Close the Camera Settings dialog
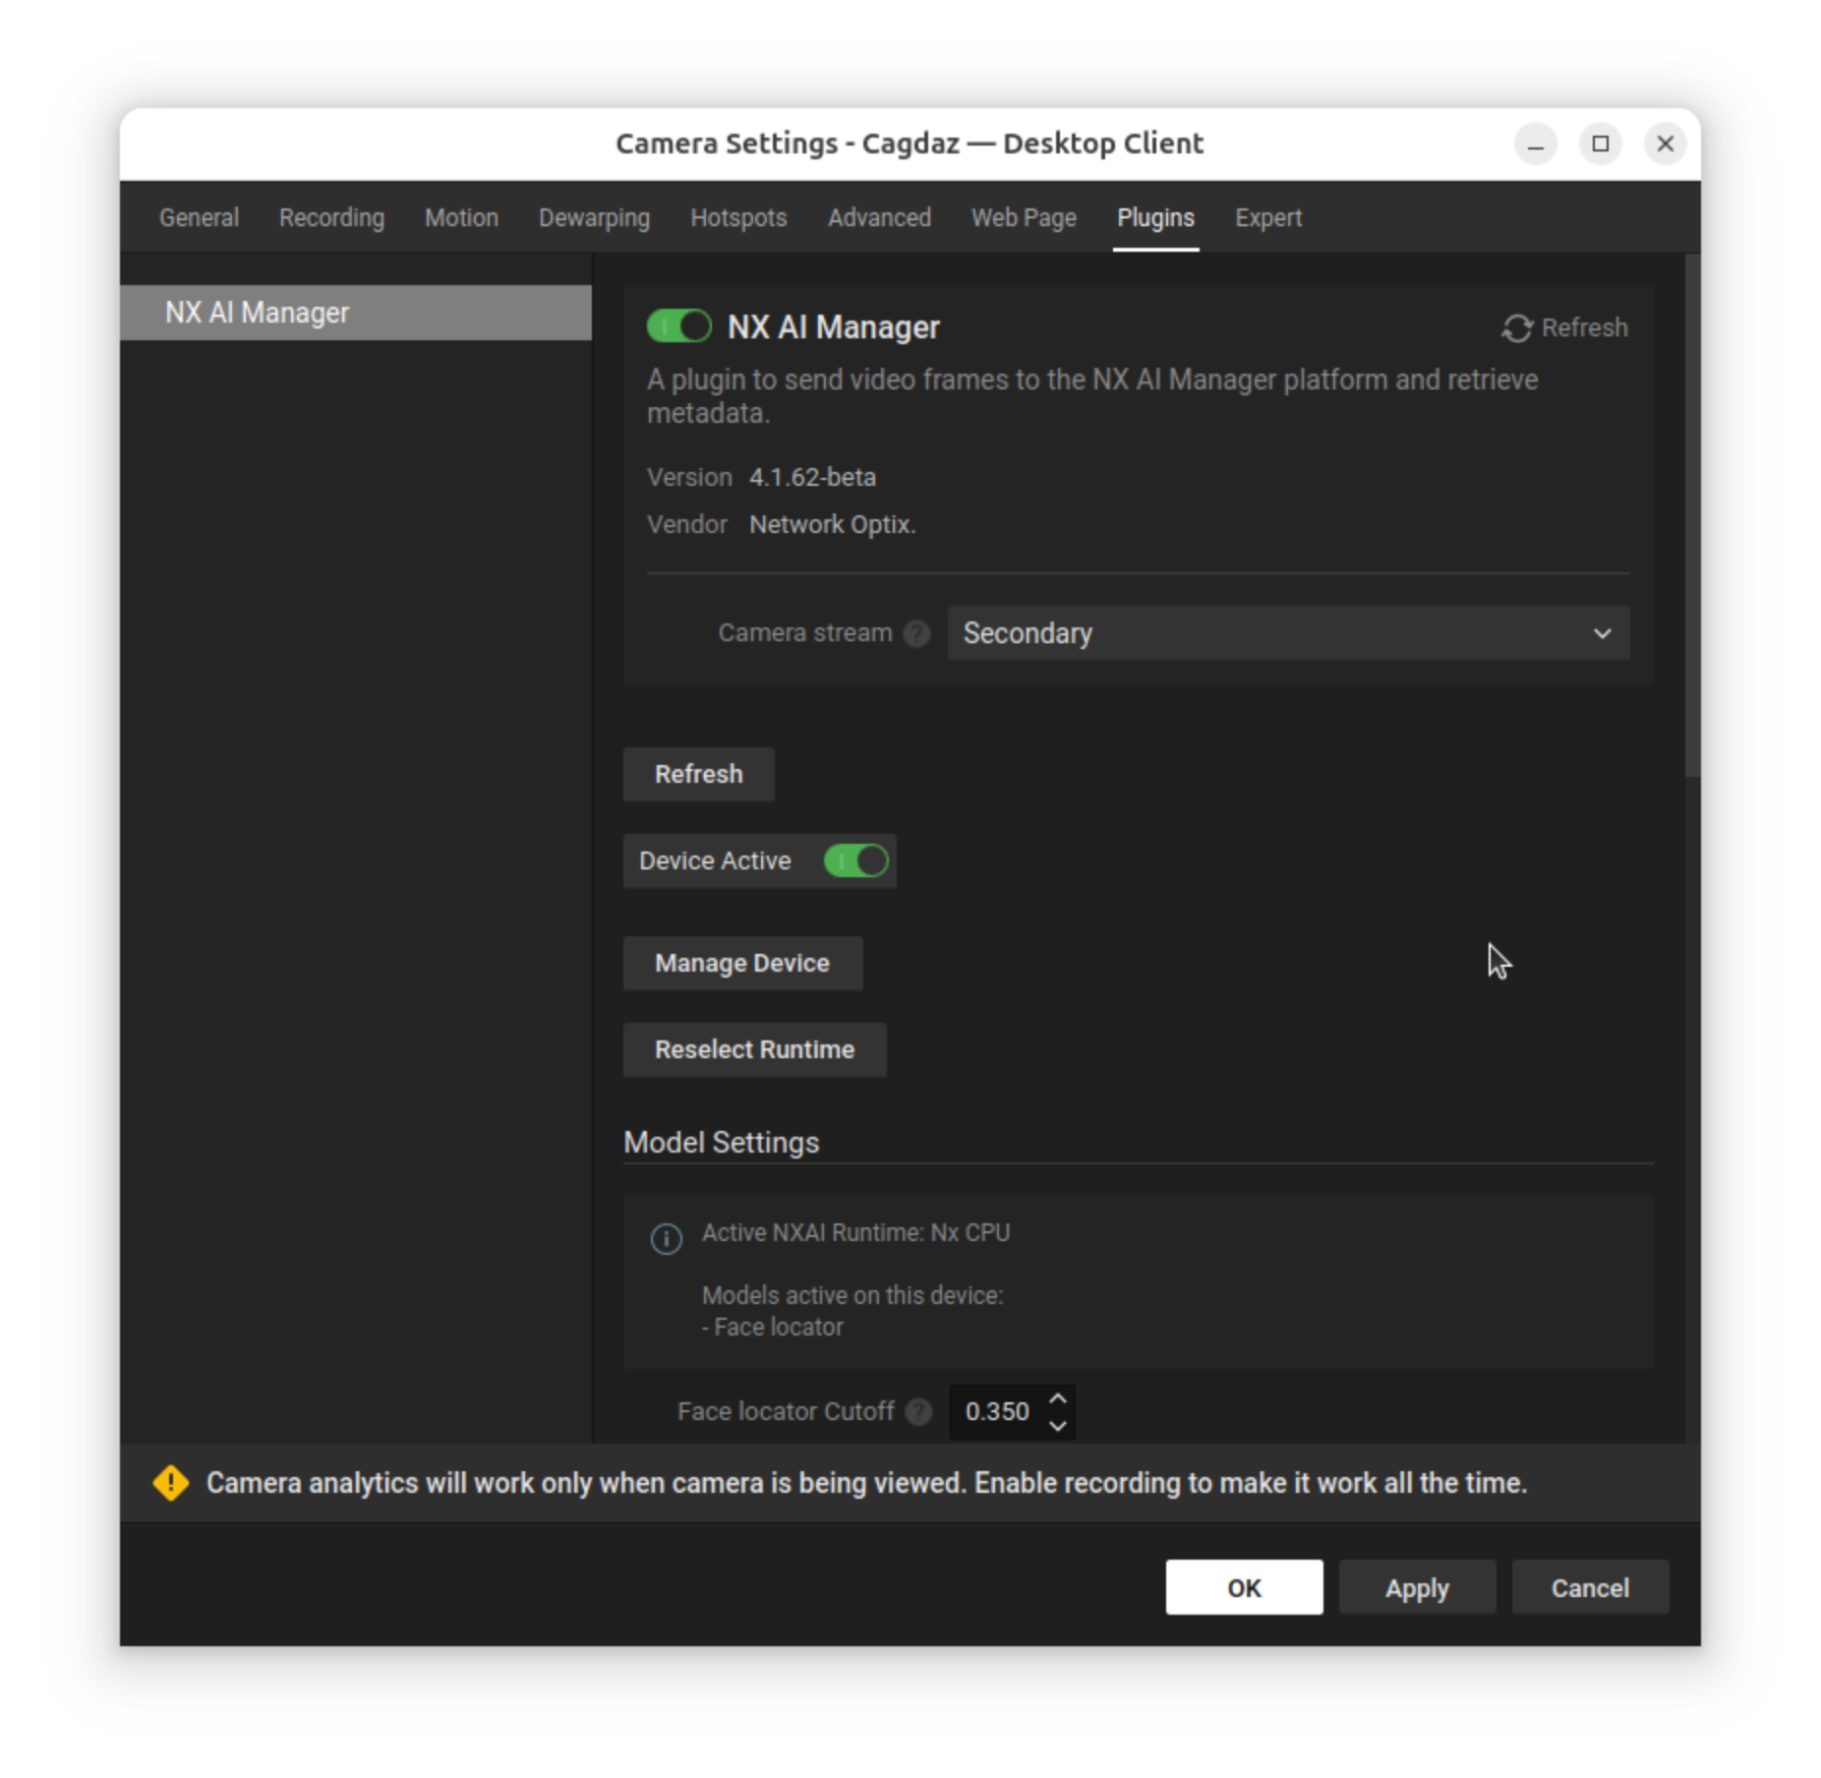The height and width of the screenshot is (1778, 1821). pyautogui.click(x=1665, y=145)
